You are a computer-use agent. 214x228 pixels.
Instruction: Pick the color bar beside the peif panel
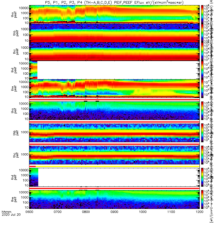(x=202, y=199)
